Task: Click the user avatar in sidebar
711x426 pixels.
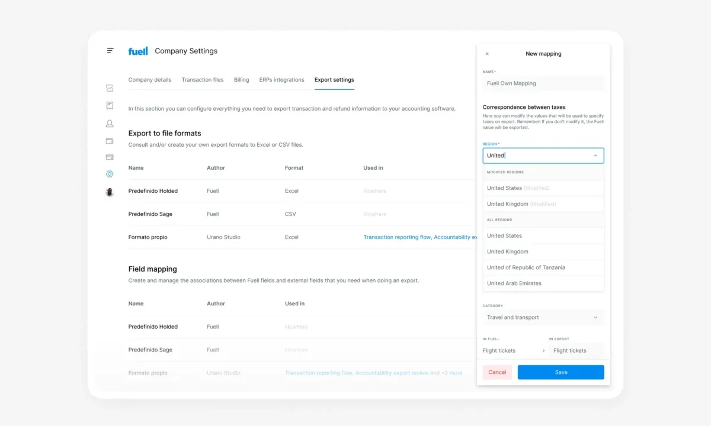Action: pyautogui.click(x=110, y=192)
